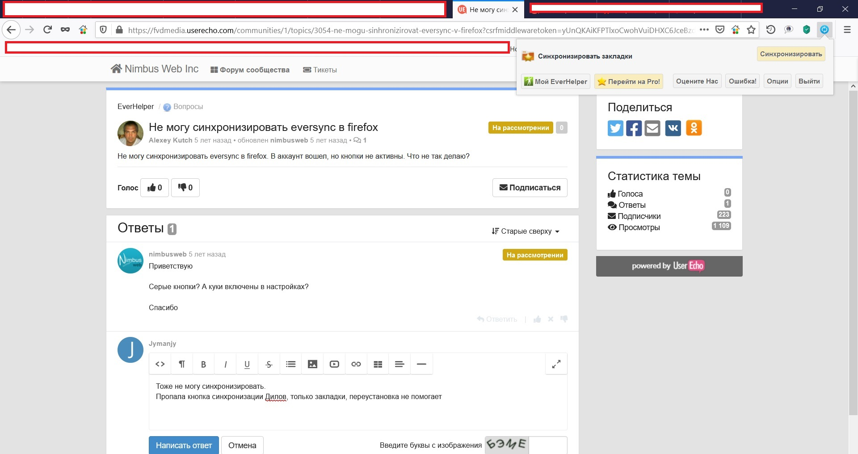Apply strikethrough formatting in reply
The height and width of the screenshot is (454, 858).
tap(269, 364)
